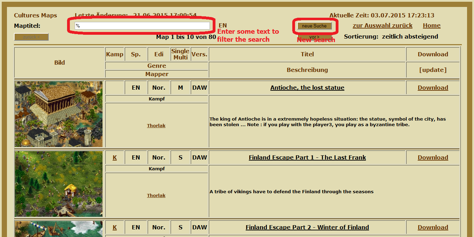474x237 pixels.
Task: Download Finland Escape Part 2 map
Action: (x=433, y=227)
